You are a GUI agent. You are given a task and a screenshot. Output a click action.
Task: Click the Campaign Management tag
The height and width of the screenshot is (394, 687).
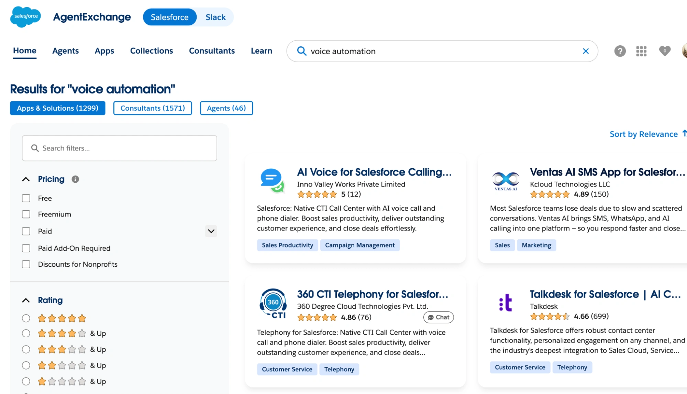360,245
